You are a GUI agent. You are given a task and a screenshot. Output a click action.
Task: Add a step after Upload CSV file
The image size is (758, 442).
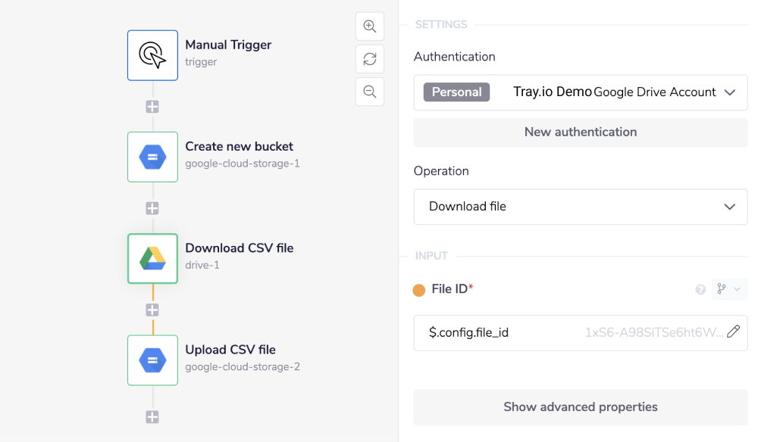click(x=152, y=417)
